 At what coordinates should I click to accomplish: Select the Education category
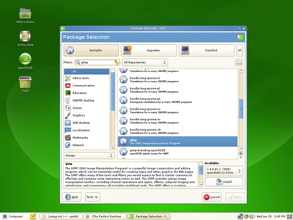coord(87,93)
